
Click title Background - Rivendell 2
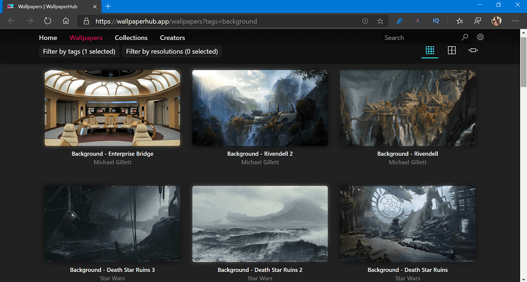pos(260,154)
